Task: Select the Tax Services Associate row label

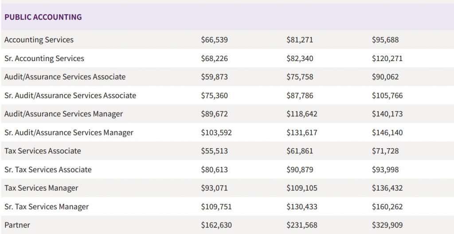Action: [43, 151]
